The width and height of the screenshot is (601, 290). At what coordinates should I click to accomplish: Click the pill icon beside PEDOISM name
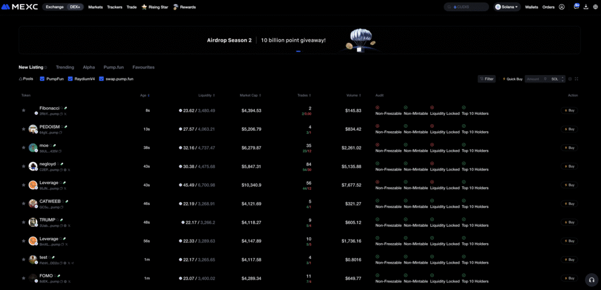[x=66, y=127]
